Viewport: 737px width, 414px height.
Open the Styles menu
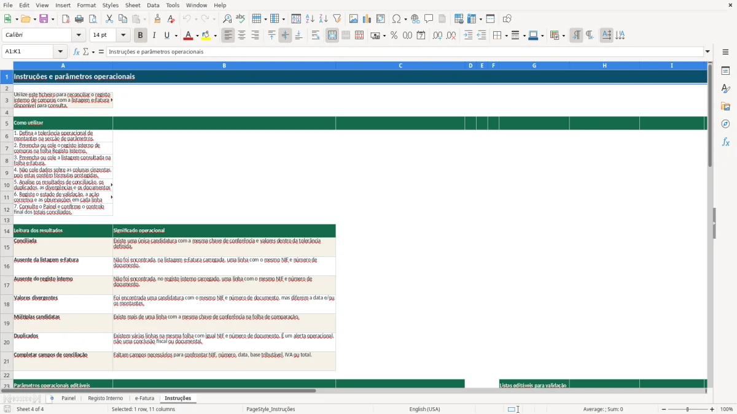[111, 5]
